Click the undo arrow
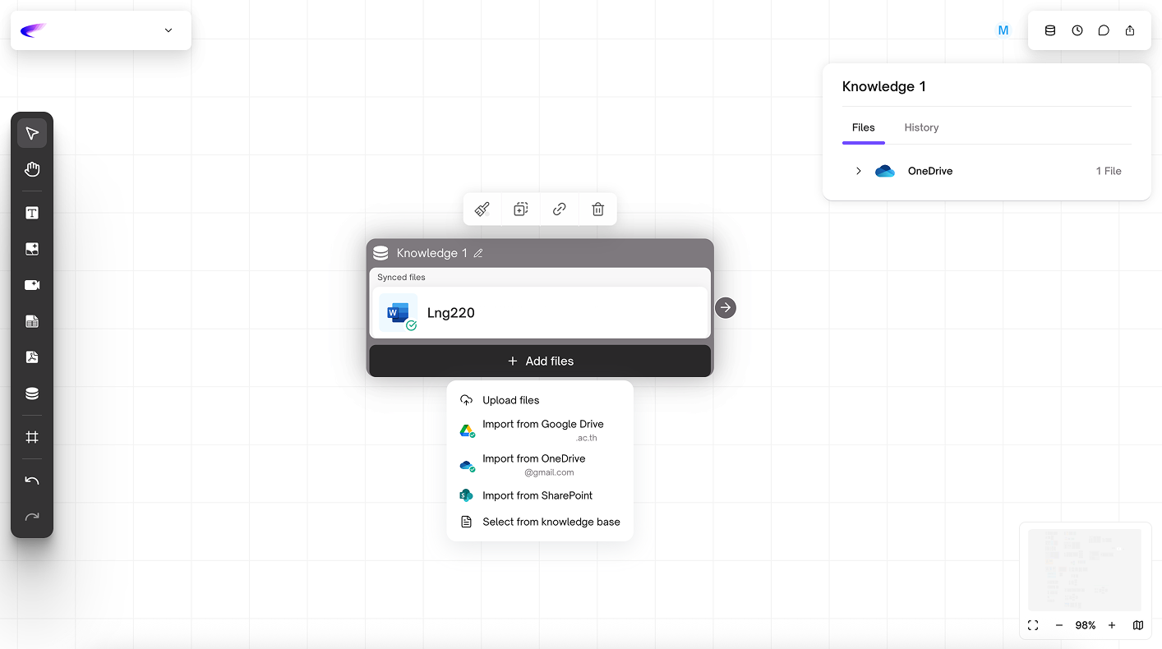 (x=32, y=481)
